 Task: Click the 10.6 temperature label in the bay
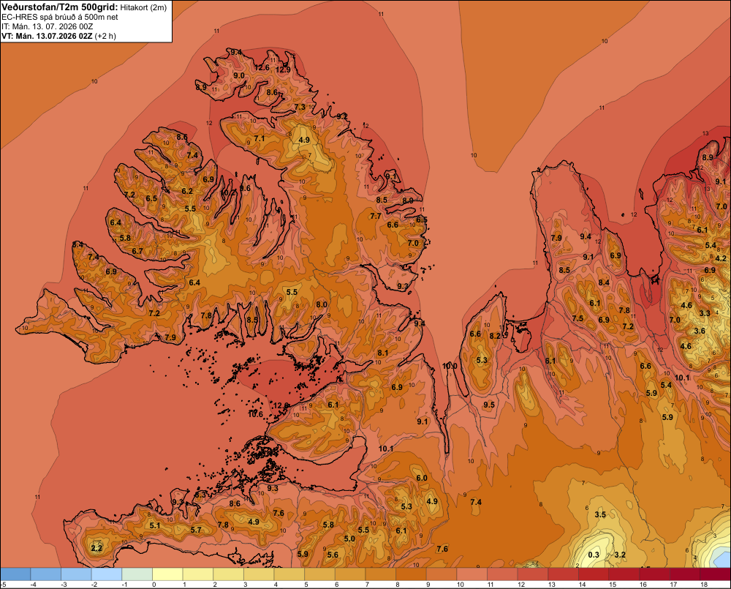(255, 414)
